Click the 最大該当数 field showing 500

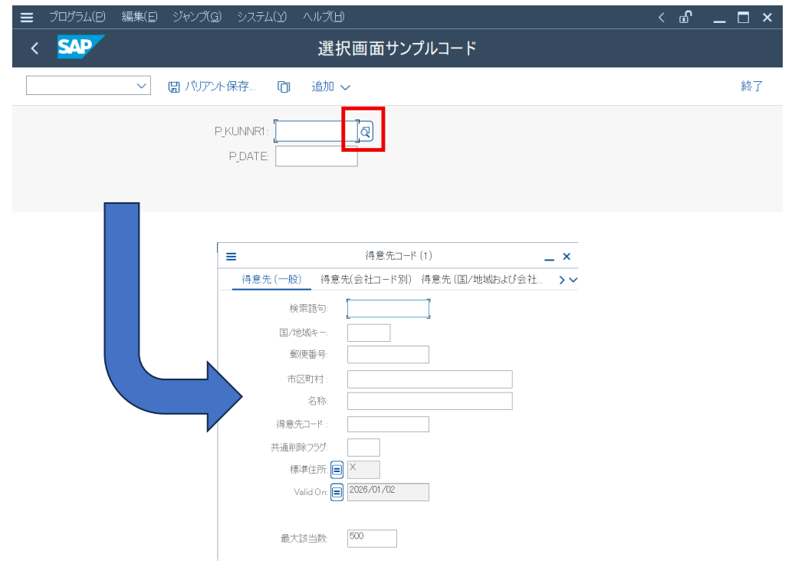coord(372,539)
